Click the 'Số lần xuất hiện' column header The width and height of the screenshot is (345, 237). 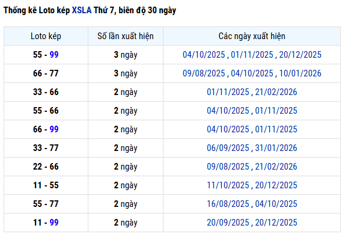point(126,36)
